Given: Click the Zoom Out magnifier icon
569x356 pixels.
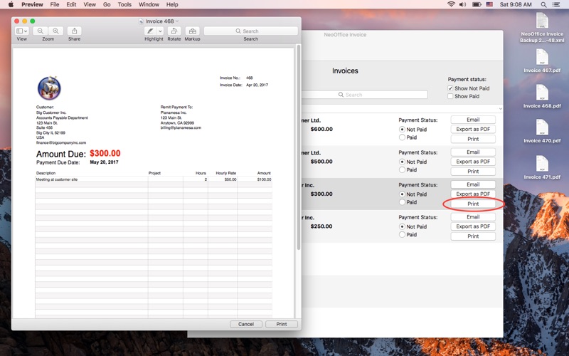Looking at the screenshot, I should point(41,31).
